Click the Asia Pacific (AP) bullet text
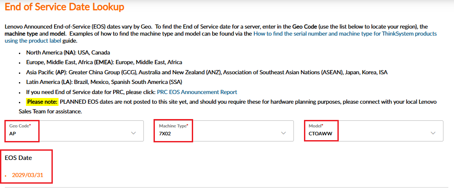The width and height of the screenshot is (454, 192). [x=207, y=72]
